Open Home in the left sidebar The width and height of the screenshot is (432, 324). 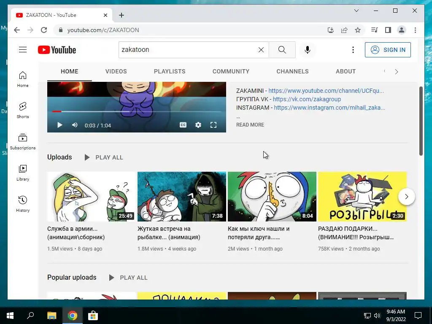coord(23,79)
